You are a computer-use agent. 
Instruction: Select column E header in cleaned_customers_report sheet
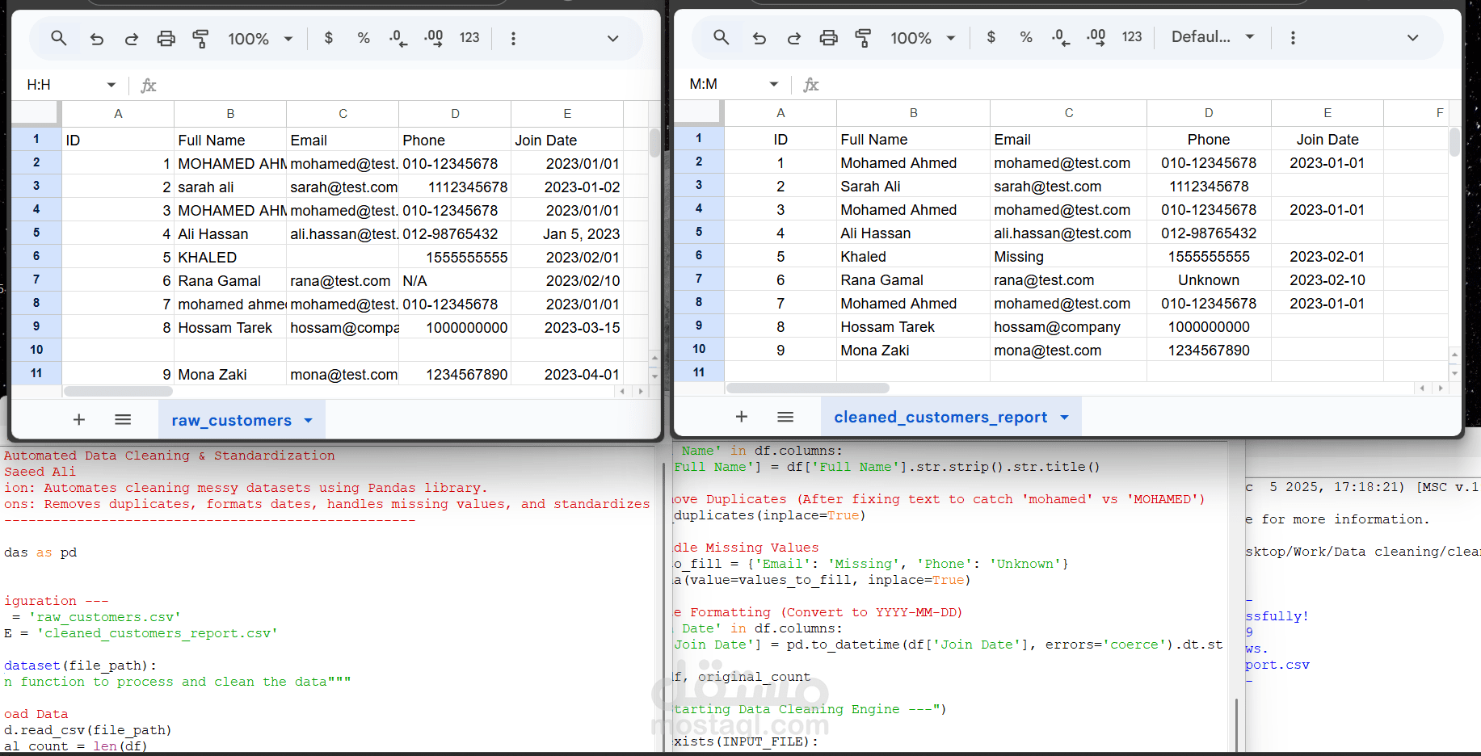click(1327, 113)
